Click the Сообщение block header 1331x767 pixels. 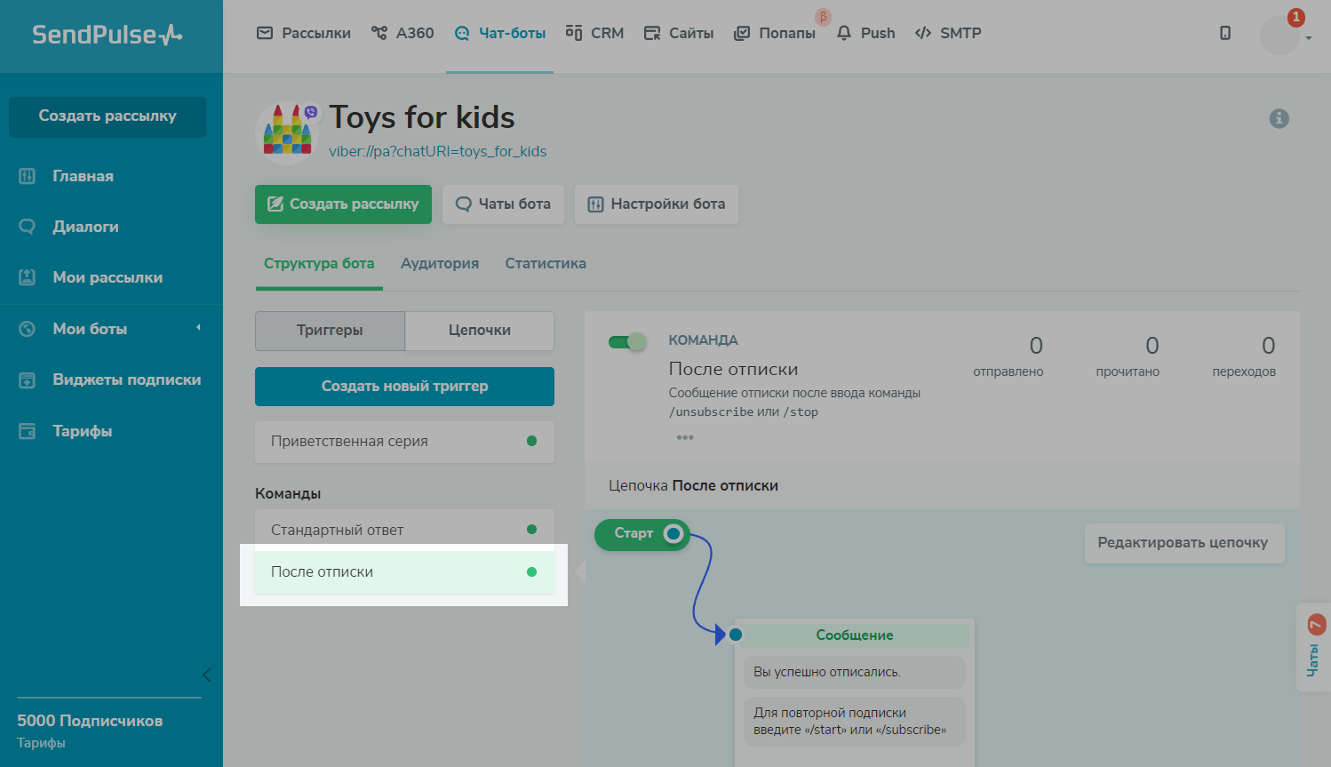[855, 635]
